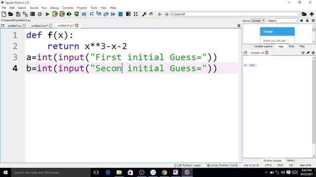The height and width of the screenshot is (177, 316).
Task: Switch to Variable explorer tab
Action: (263, 46)
